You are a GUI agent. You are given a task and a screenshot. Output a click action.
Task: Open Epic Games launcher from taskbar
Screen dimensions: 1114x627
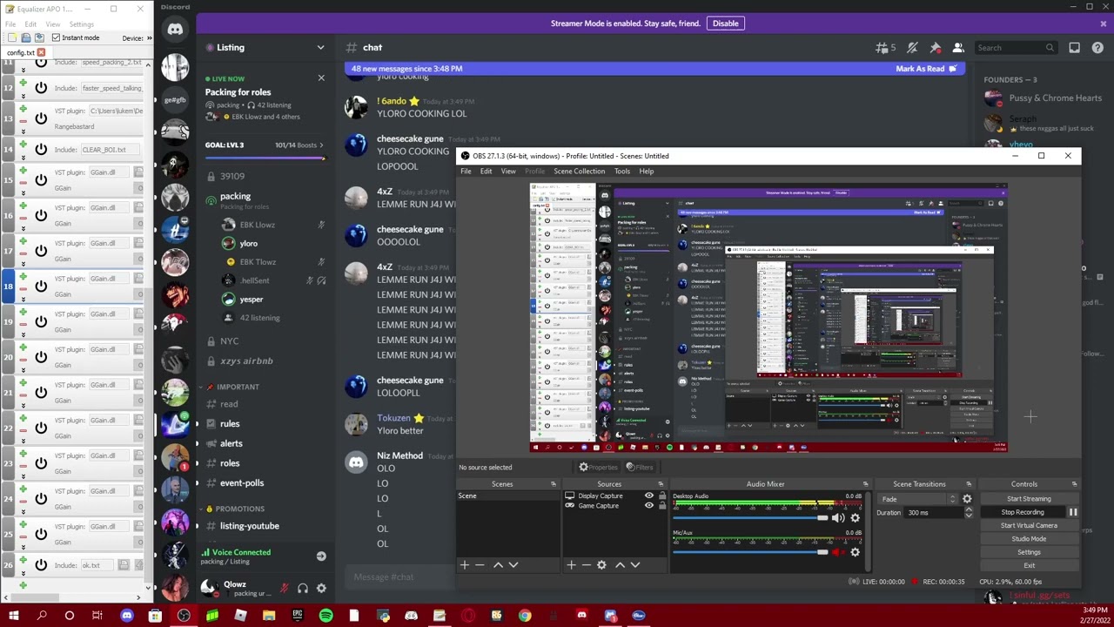click(x=298, y=616)
